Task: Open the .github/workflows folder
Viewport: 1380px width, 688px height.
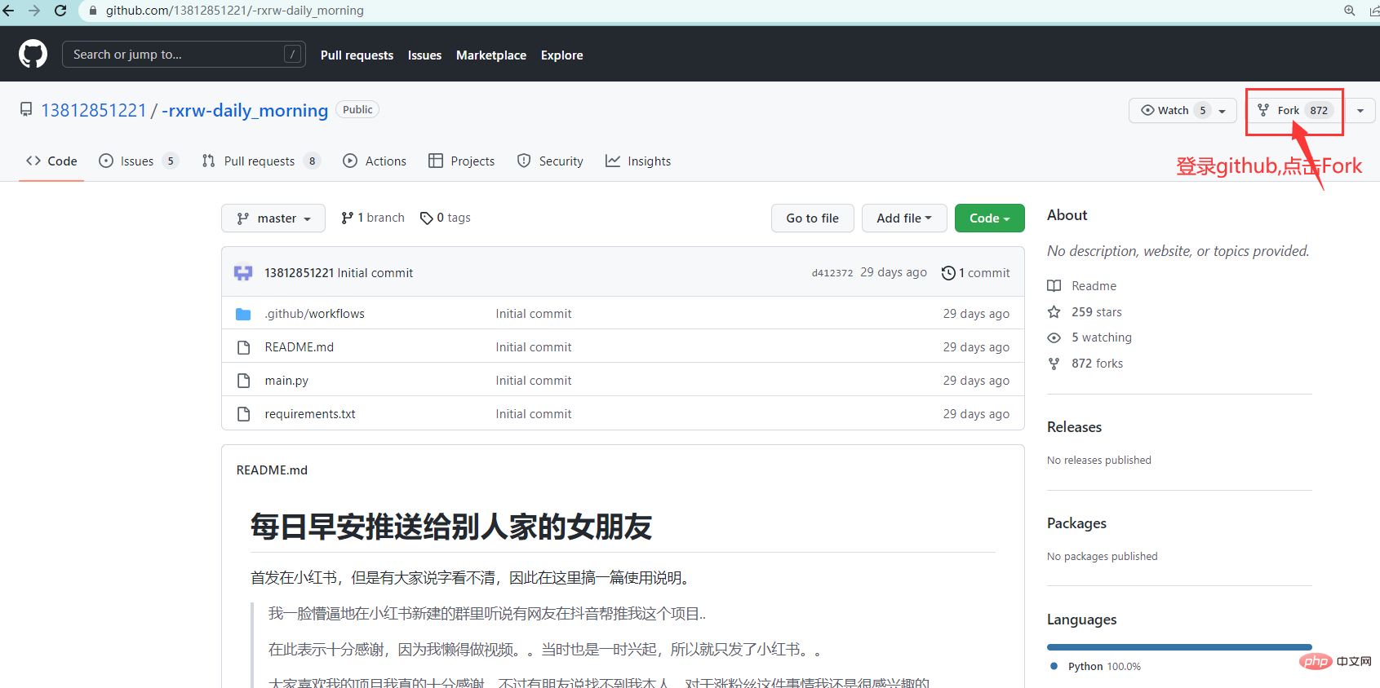Action: (x=314, y=314)
